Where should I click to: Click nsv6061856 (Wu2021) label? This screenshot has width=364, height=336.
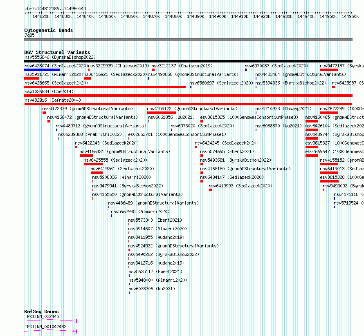[171, 117]
